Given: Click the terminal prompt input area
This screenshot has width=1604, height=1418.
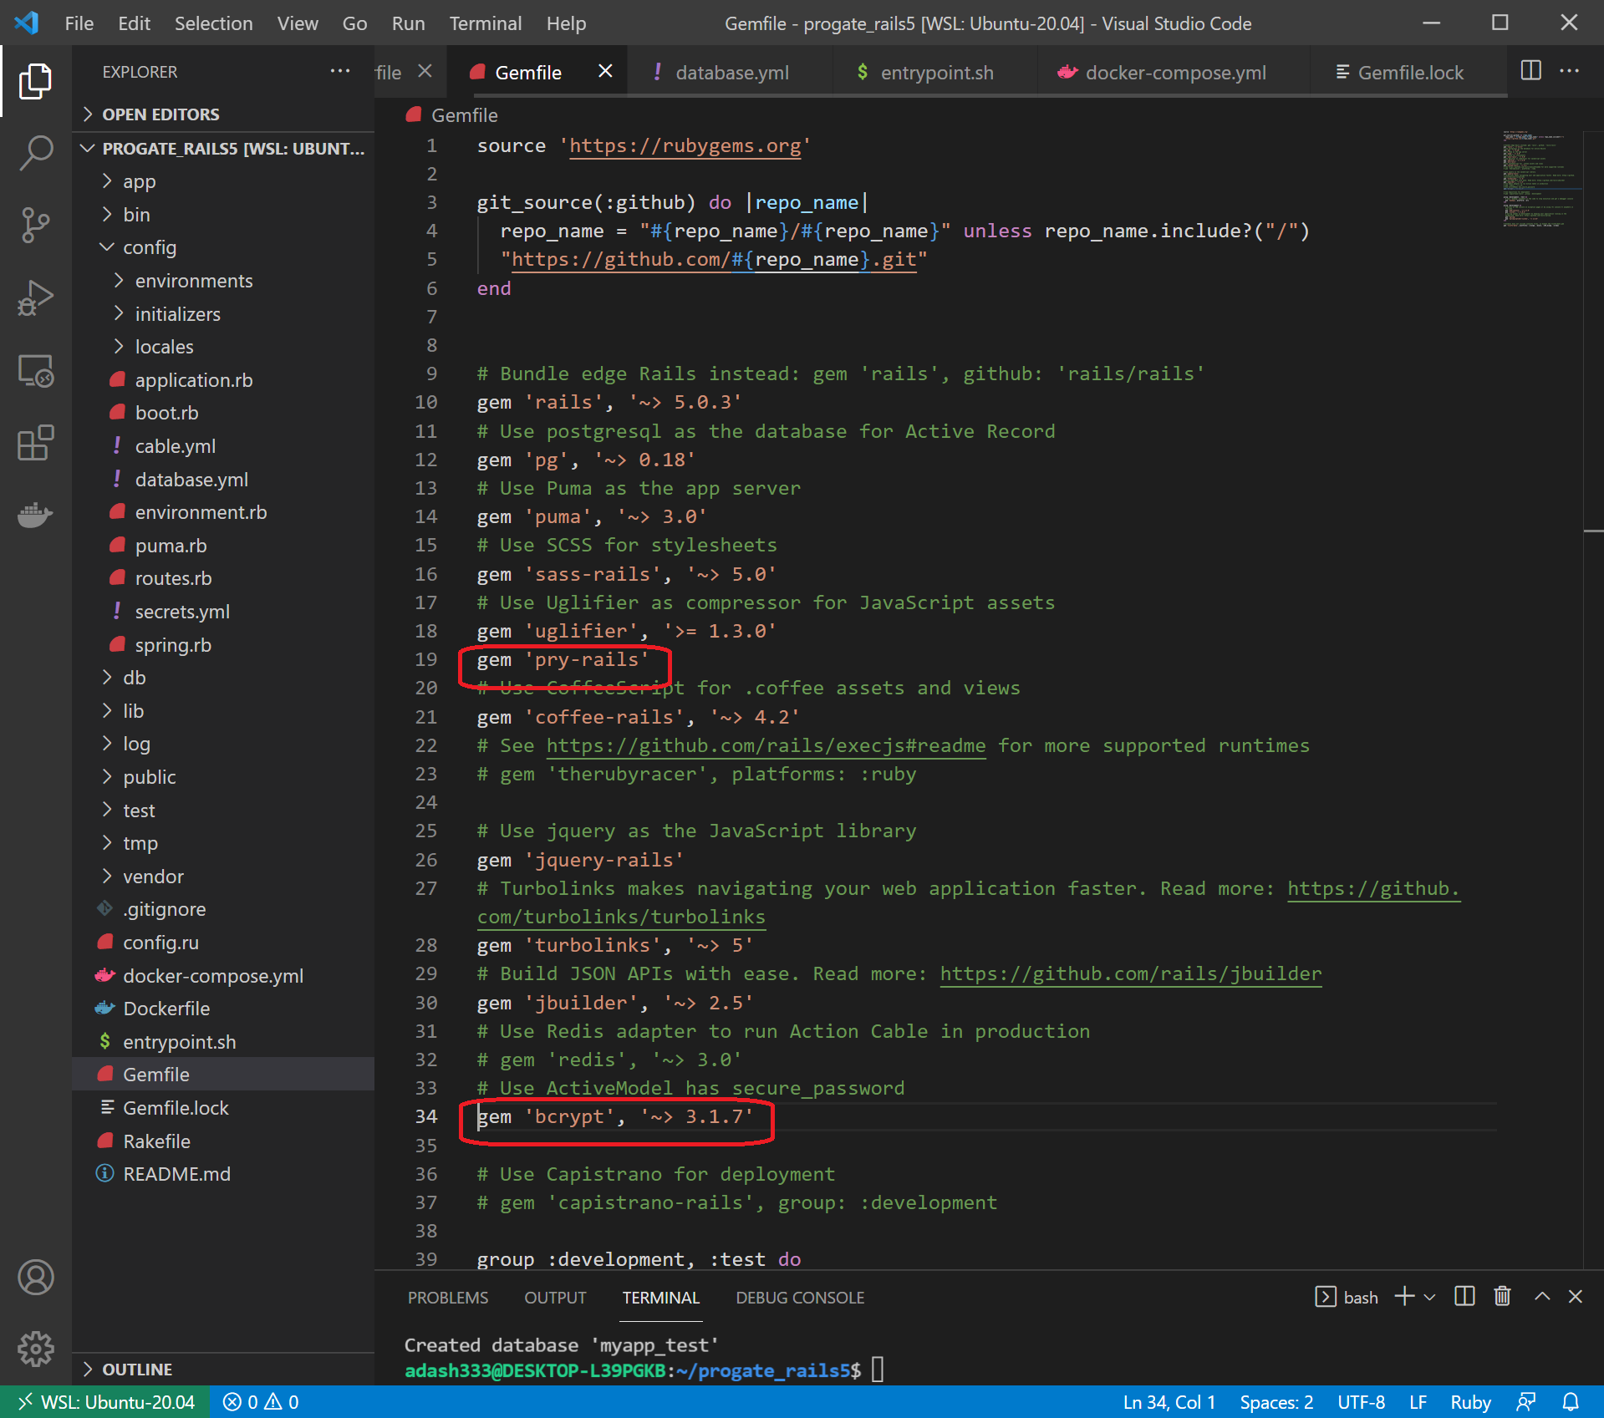Looking at the screenshot, I should pyautogui.click(x=878, y=1370).
